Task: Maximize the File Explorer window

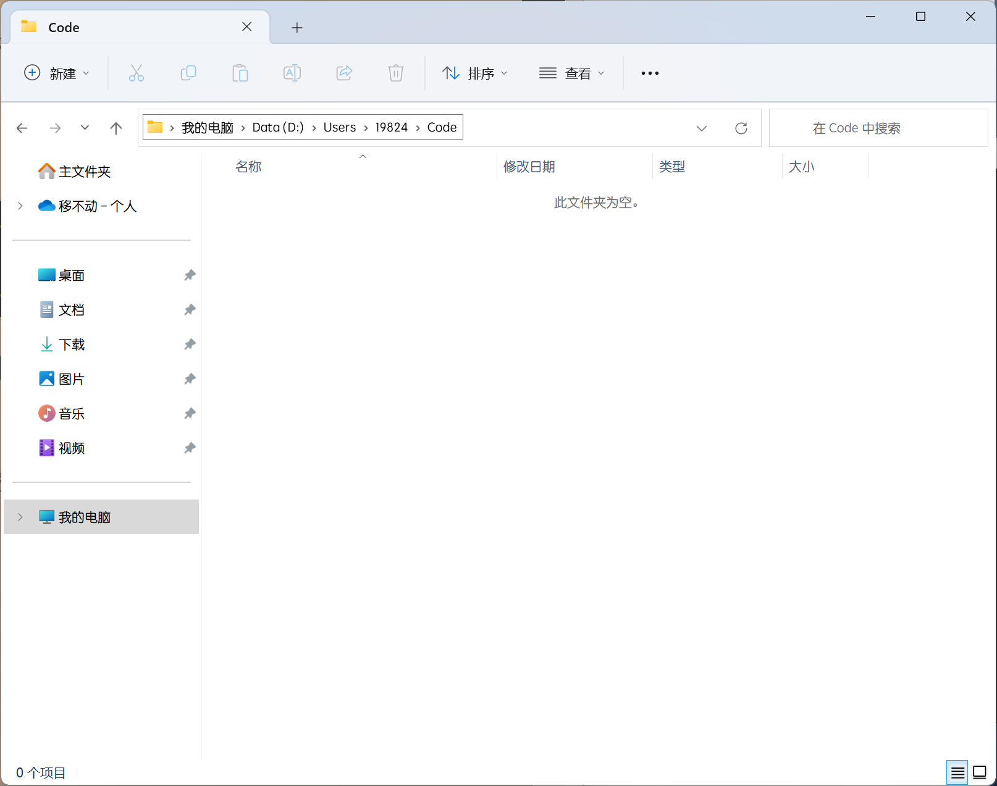Action: 920,17
